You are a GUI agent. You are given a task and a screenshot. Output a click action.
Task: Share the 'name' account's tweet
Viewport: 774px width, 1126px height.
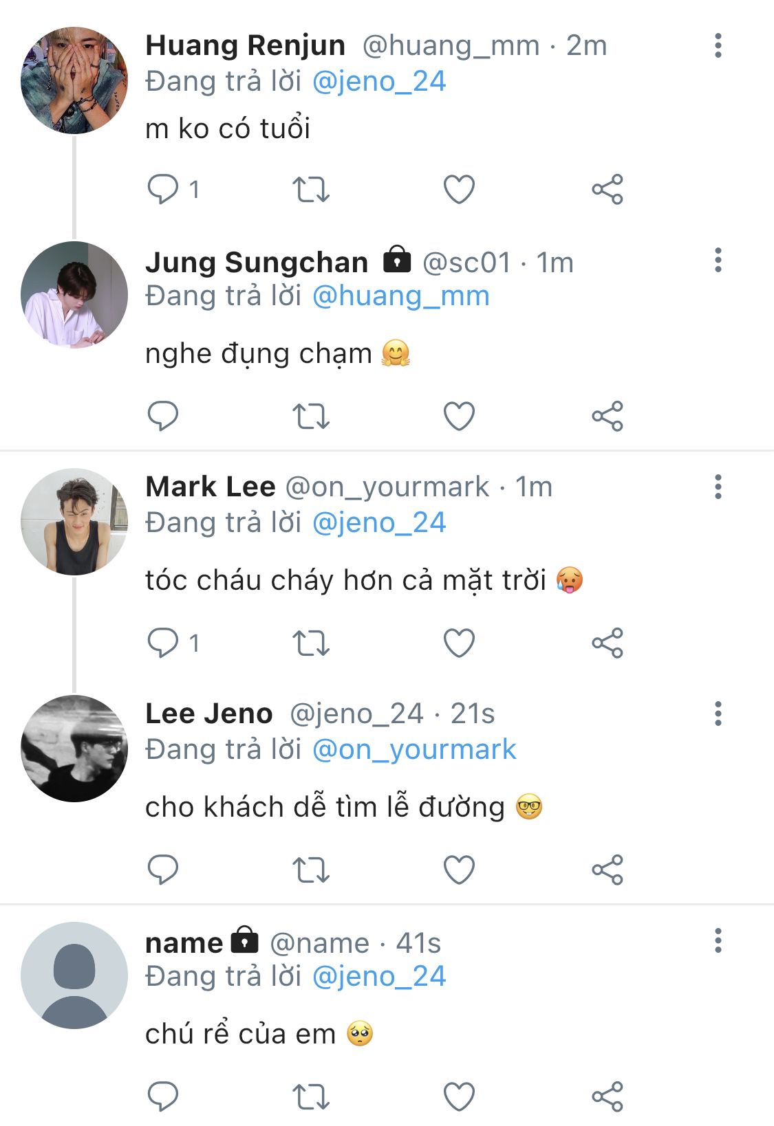[608, 1097]
